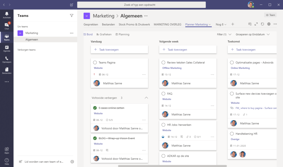Open Help question mark icon
The width and height of the screenshot is (283, 167).
point(7,161)
